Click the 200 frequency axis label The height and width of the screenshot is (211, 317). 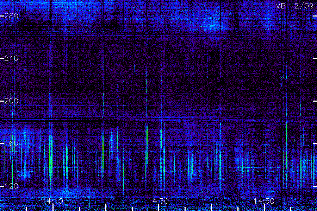coord(11,101)
